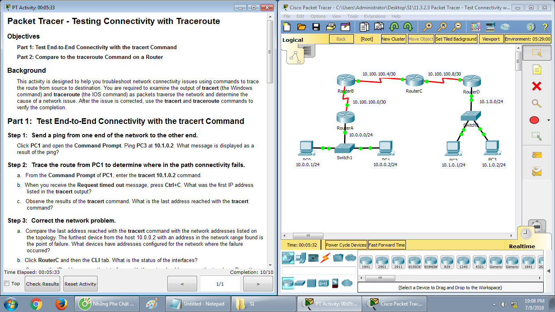This screenshot has height=312, width=555.
Task: Open the [Root] cluster navigation dropdown
Action: 367,39
